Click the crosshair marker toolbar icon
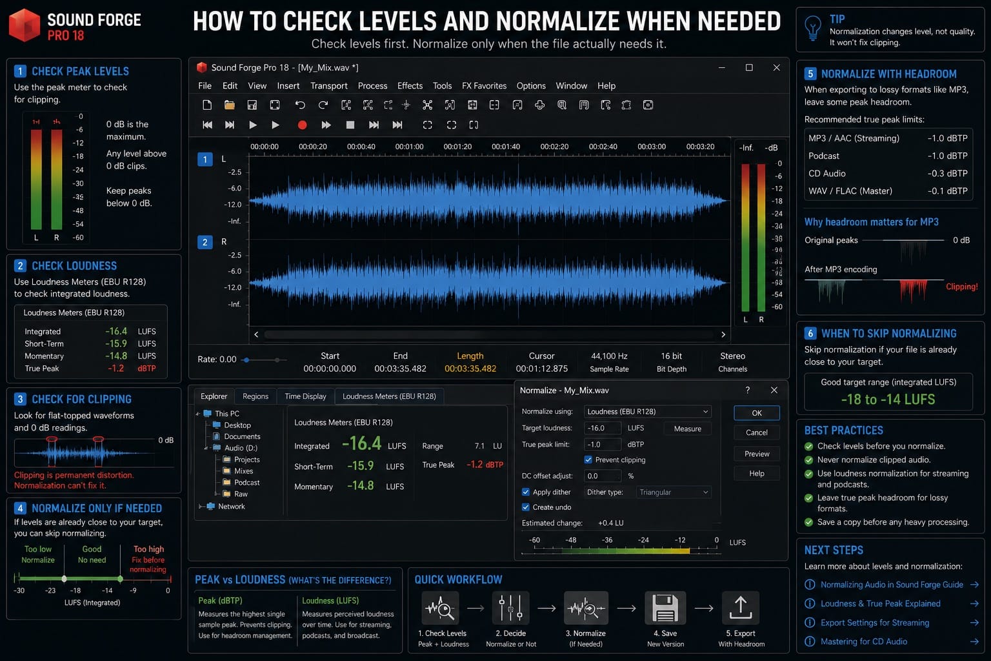 click(x=406, y=105)
